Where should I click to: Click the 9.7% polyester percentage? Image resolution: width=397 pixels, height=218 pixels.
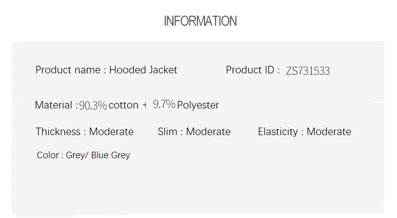tap(164, 104)
